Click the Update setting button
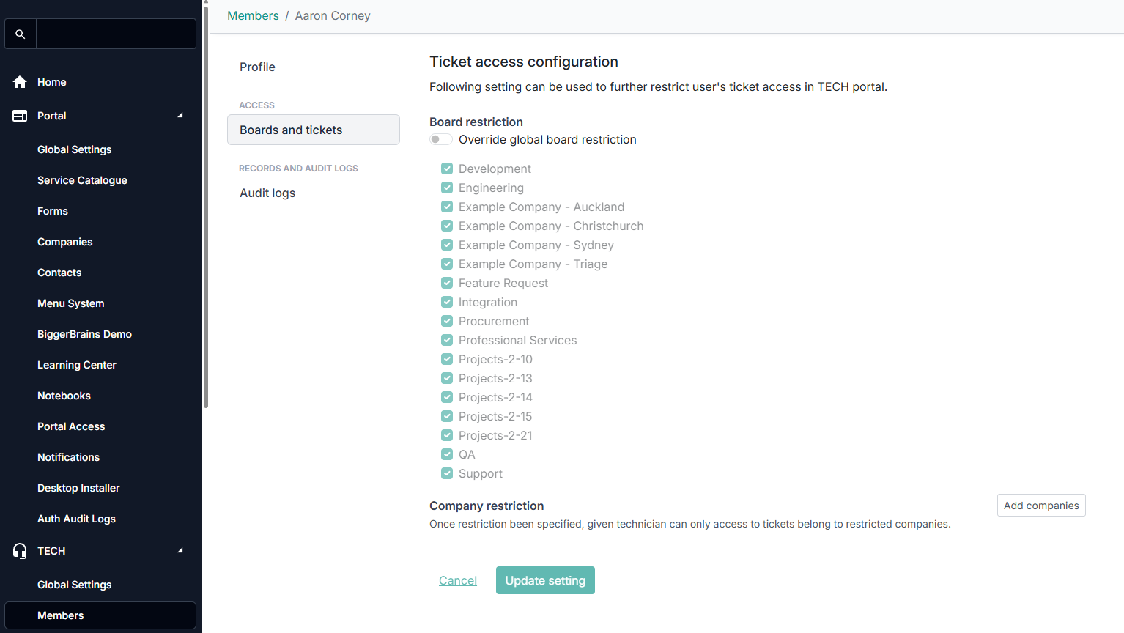This screenshot has width=1124, height=633. (x=545, y=580)
